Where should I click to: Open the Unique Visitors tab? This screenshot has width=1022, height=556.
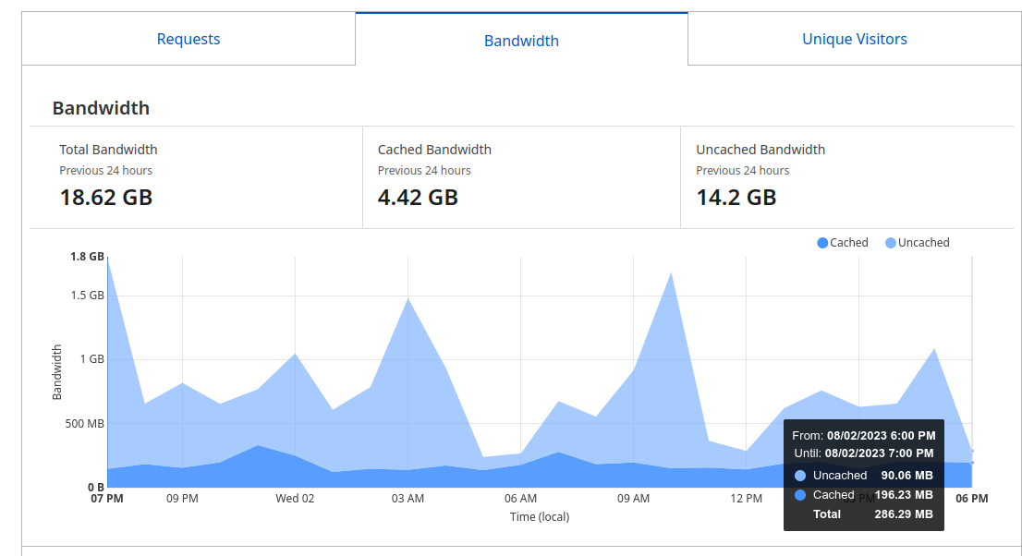tap(854, 39)
